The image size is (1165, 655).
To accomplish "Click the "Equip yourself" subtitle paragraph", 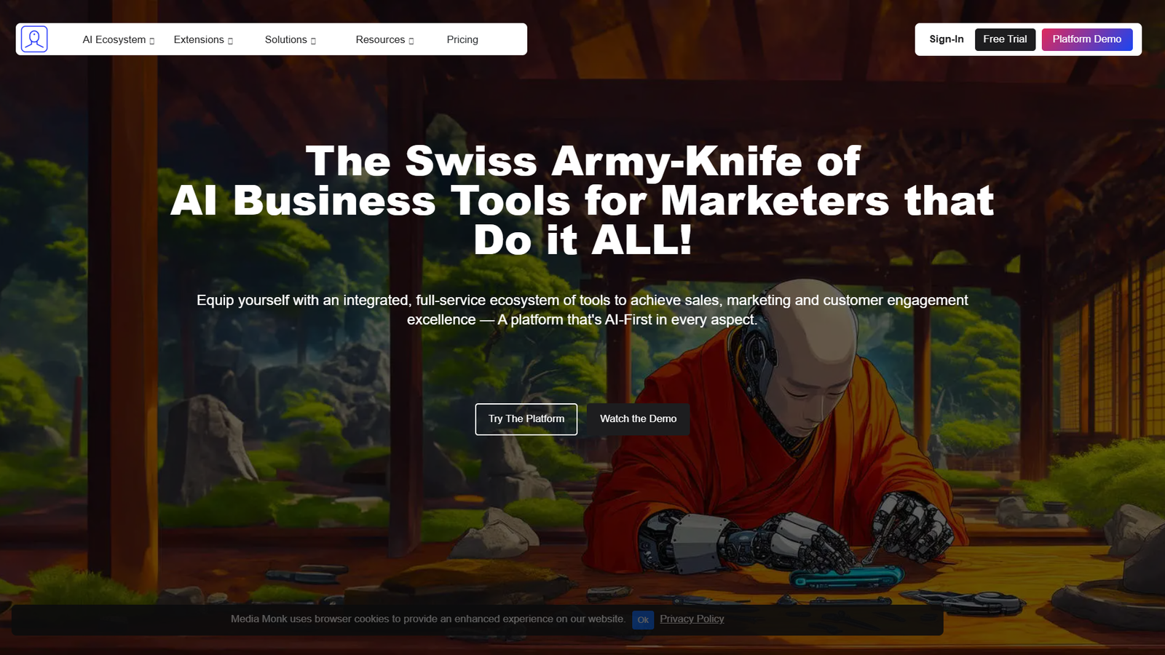I will point(582,310).
